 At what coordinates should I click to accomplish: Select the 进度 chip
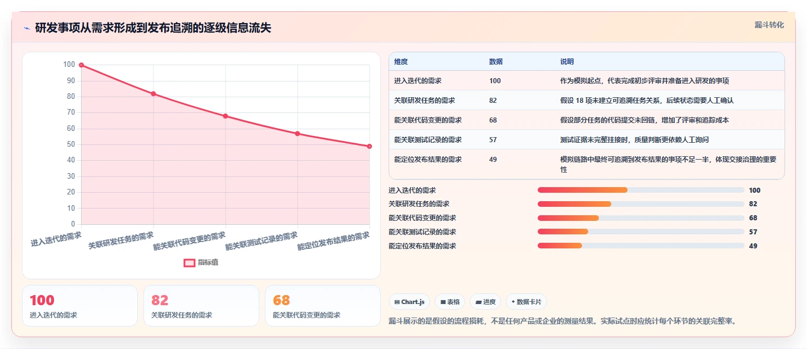tap(485, 302)
